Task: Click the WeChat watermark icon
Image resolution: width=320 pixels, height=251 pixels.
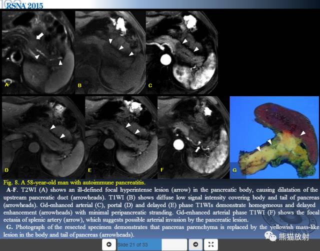Action: (270, 237)
